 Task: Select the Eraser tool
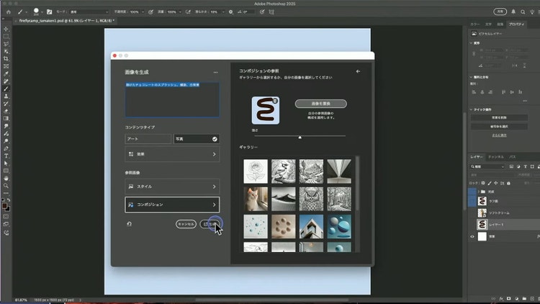click(6, 112)
